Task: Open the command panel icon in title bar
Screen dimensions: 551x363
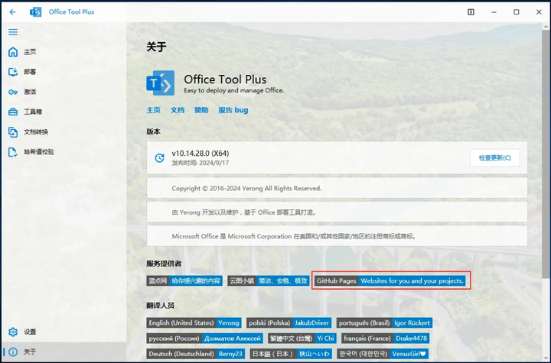Action: [x=471, y=12]
